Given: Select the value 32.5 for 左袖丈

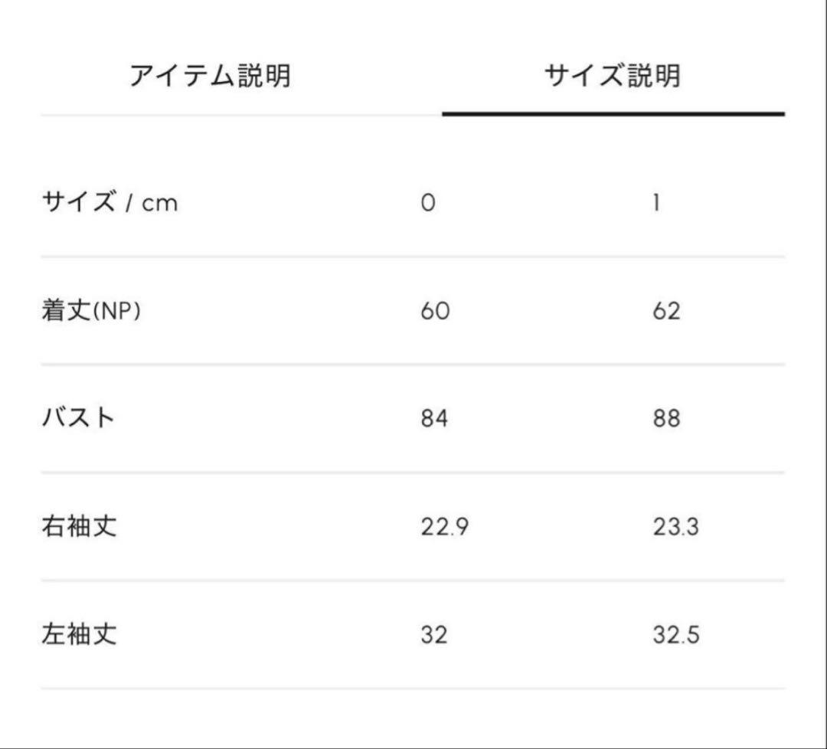Looking at the screenshot, I should point(678,633).
